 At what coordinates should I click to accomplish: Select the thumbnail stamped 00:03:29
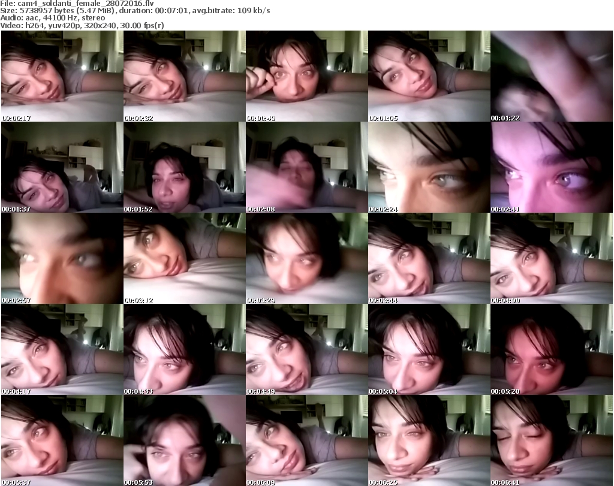[306, 259]
